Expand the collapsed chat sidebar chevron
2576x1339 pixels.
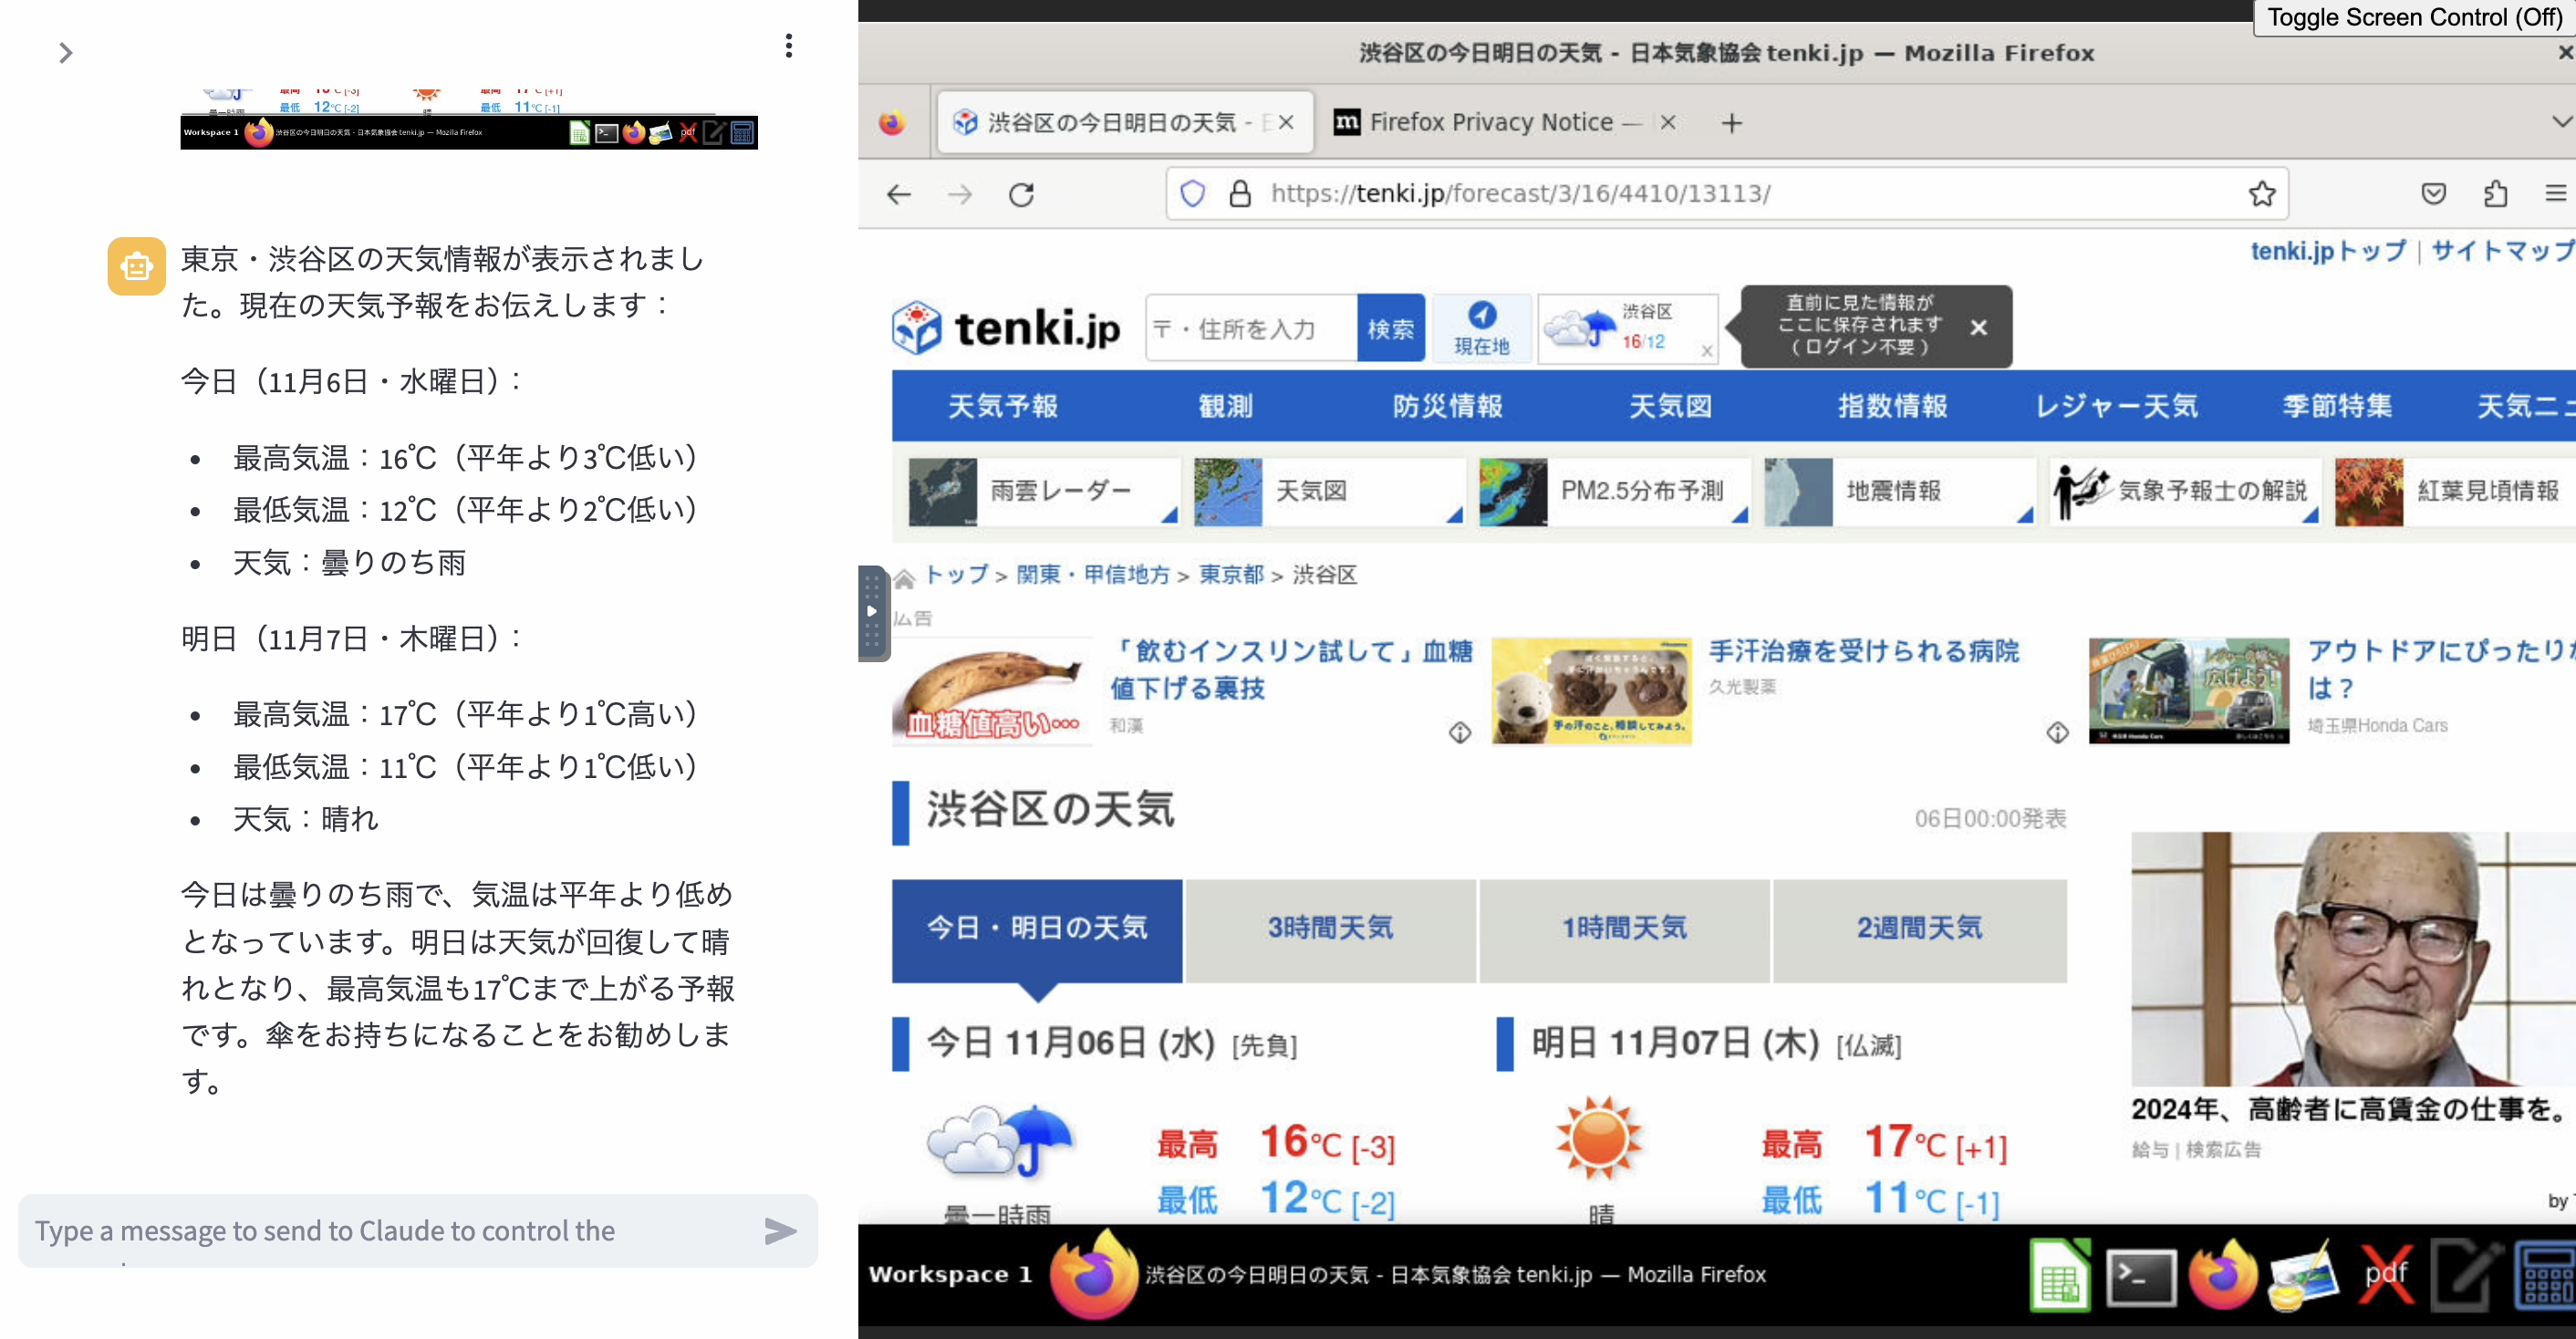[x=66, y=53]
